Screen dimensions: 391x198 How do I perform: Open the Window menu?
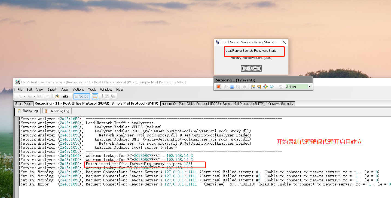106,89
